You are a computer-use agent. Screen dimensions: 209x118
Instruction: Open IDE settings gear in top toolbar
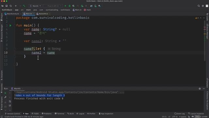click(x=203, y=6)
